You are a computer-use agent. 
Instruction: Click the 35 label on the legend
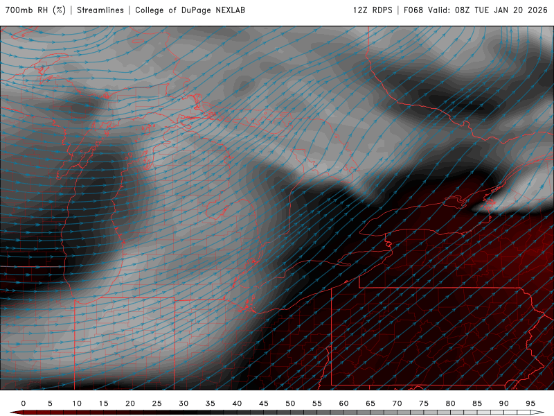(x=211, y=404)
